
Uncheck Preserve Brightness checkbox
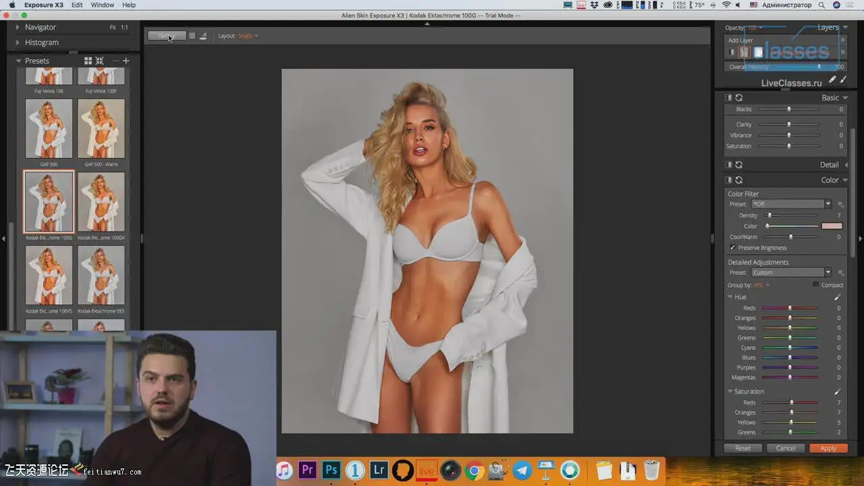(x=732, y=248)
